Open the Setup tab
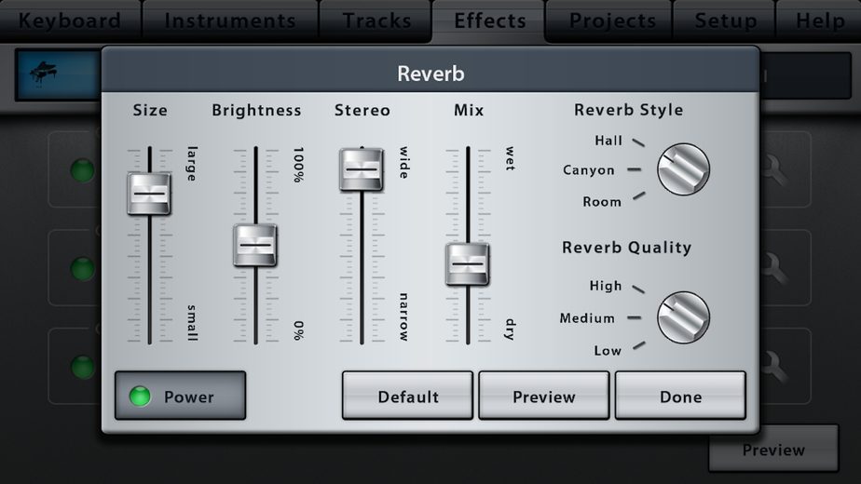This screenshot has width=861, height=484. pyautogui.click(x=725, y=20)
